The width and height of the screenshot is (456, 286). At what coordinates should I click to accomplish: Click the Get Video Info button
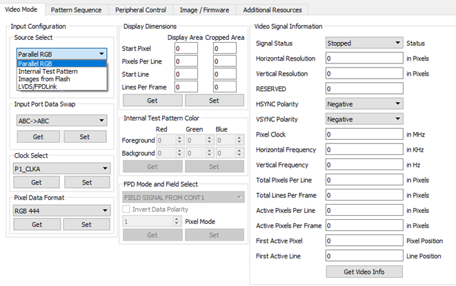(364, 271)
